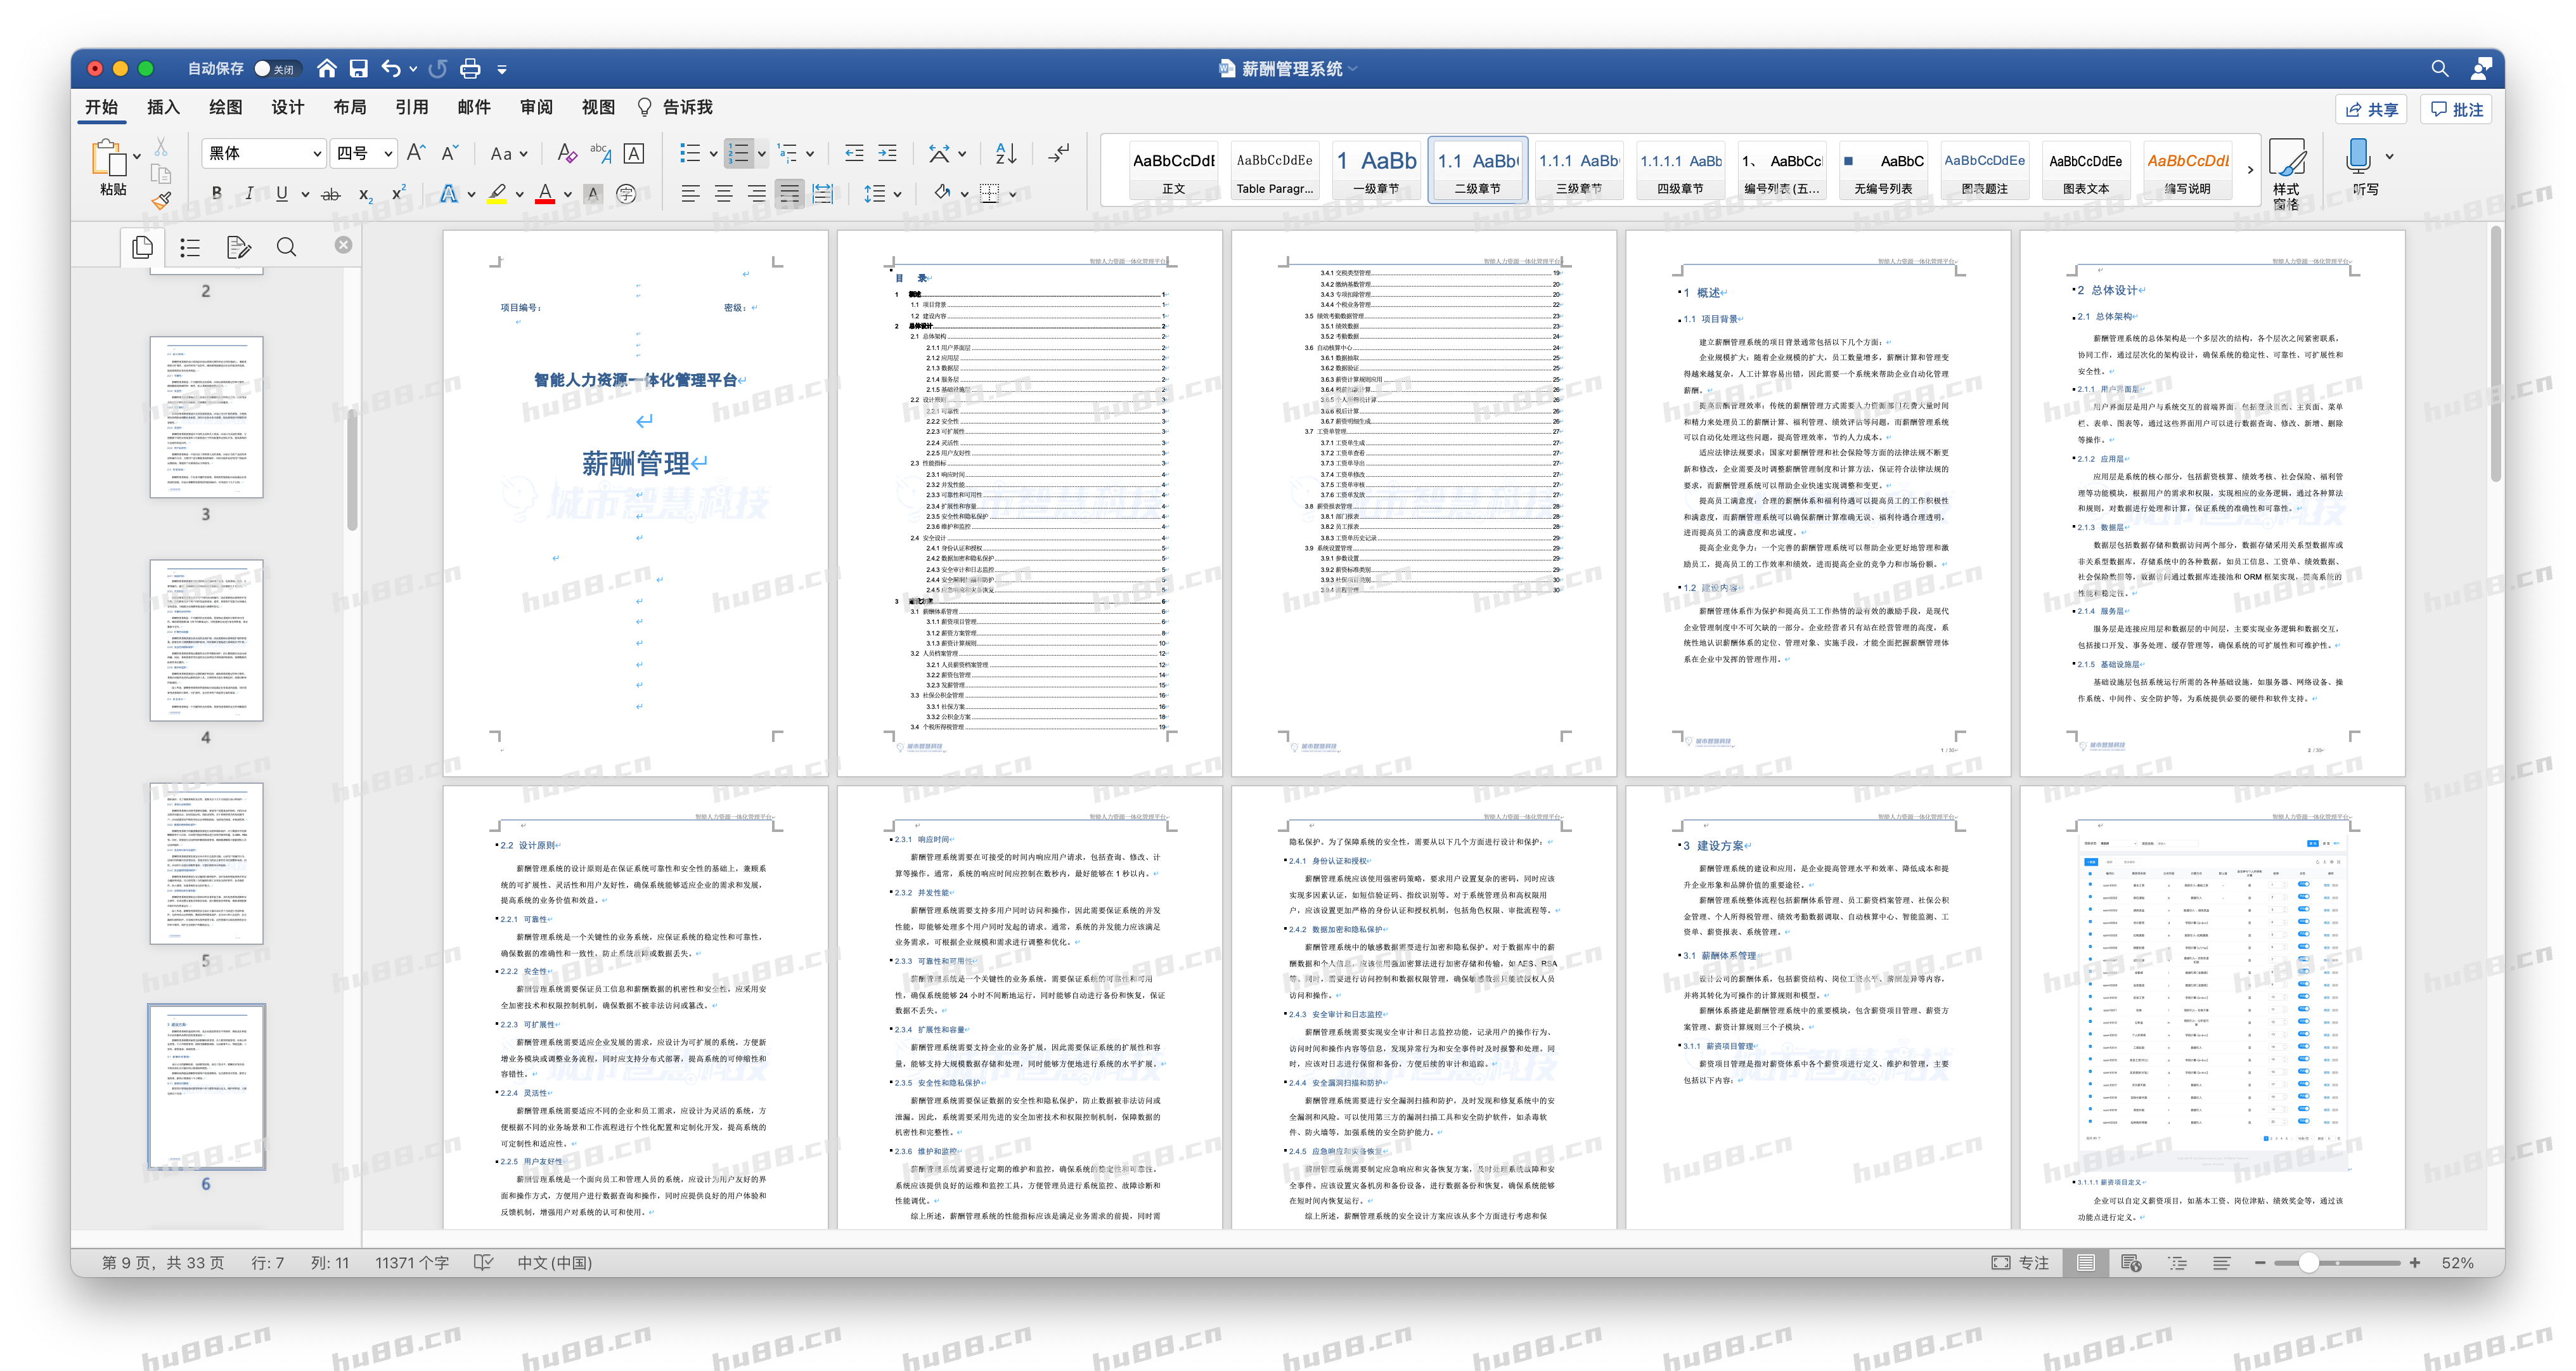Click the Format Painter brush icon
2576x1371 pixels.
click(161, 199)
